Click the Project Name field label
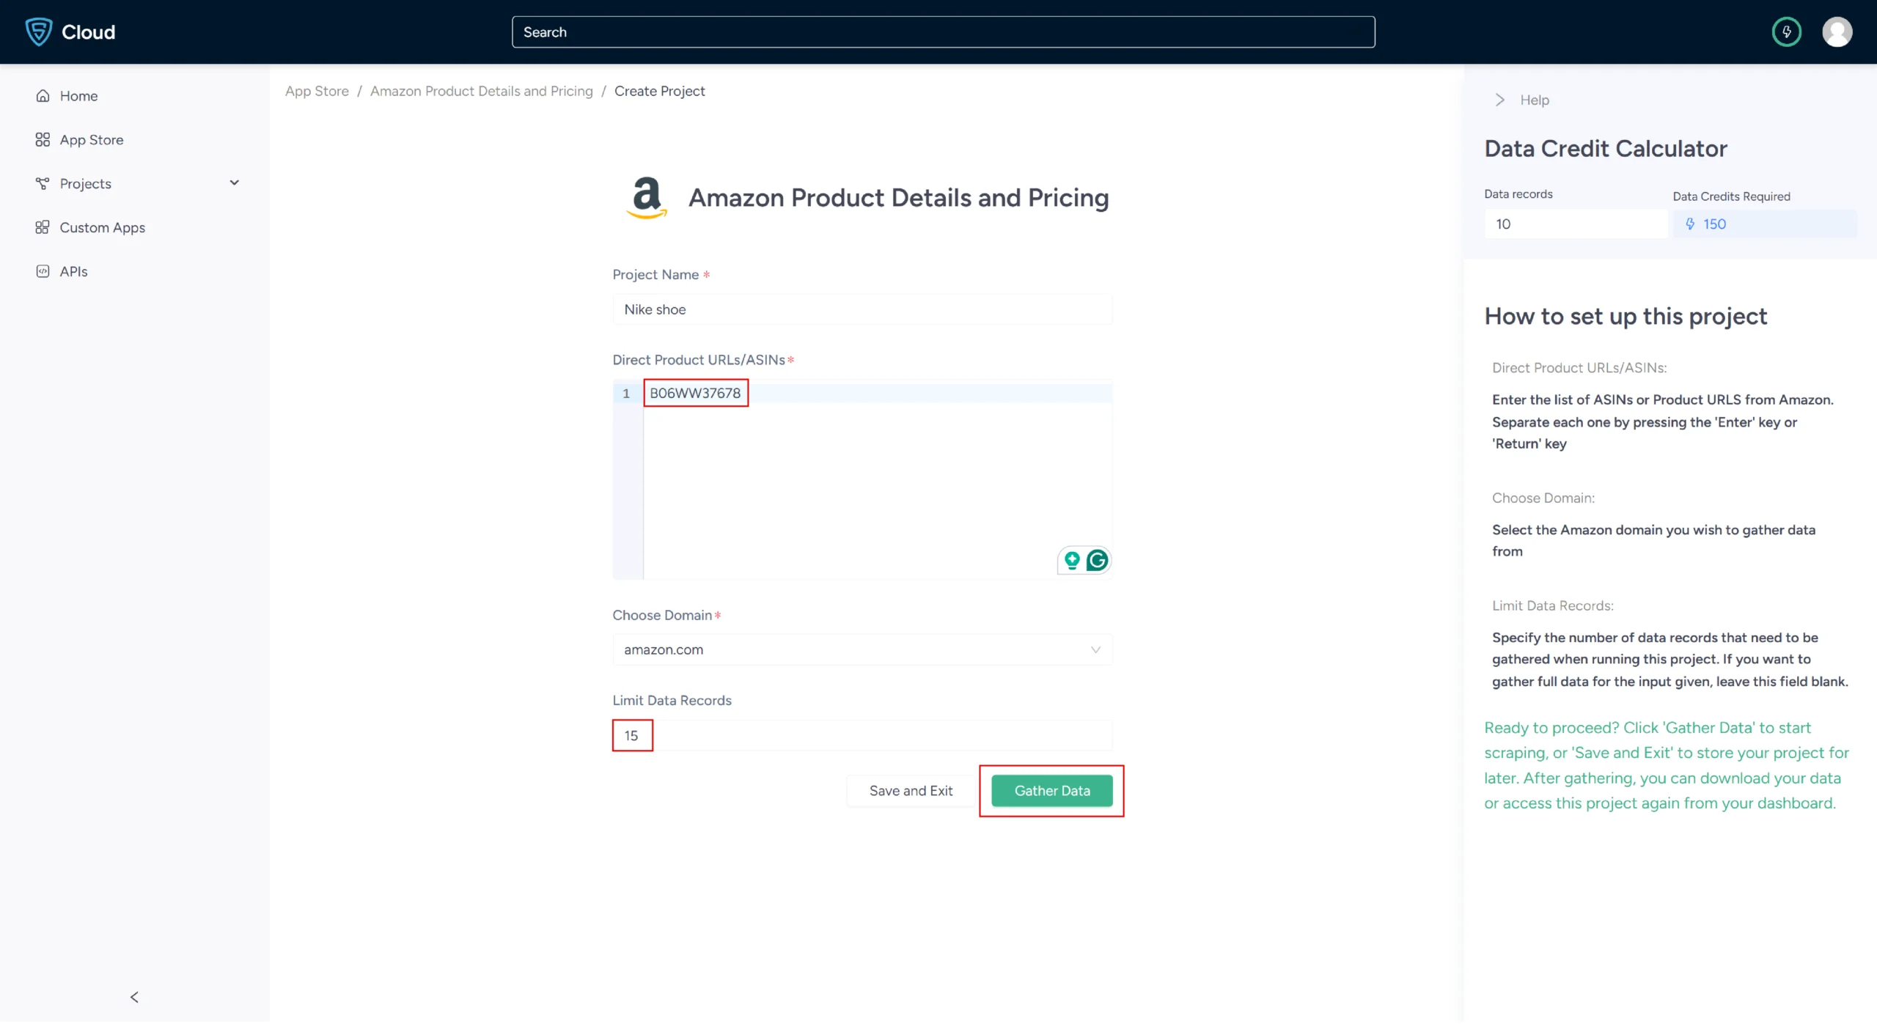Image resolution: width=1877 pixels, height=1024 pixels. tap(655, 275)
